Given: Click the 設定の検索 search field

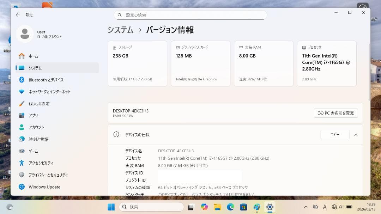Looking at the screenshot, I should (x=190, y=15).
